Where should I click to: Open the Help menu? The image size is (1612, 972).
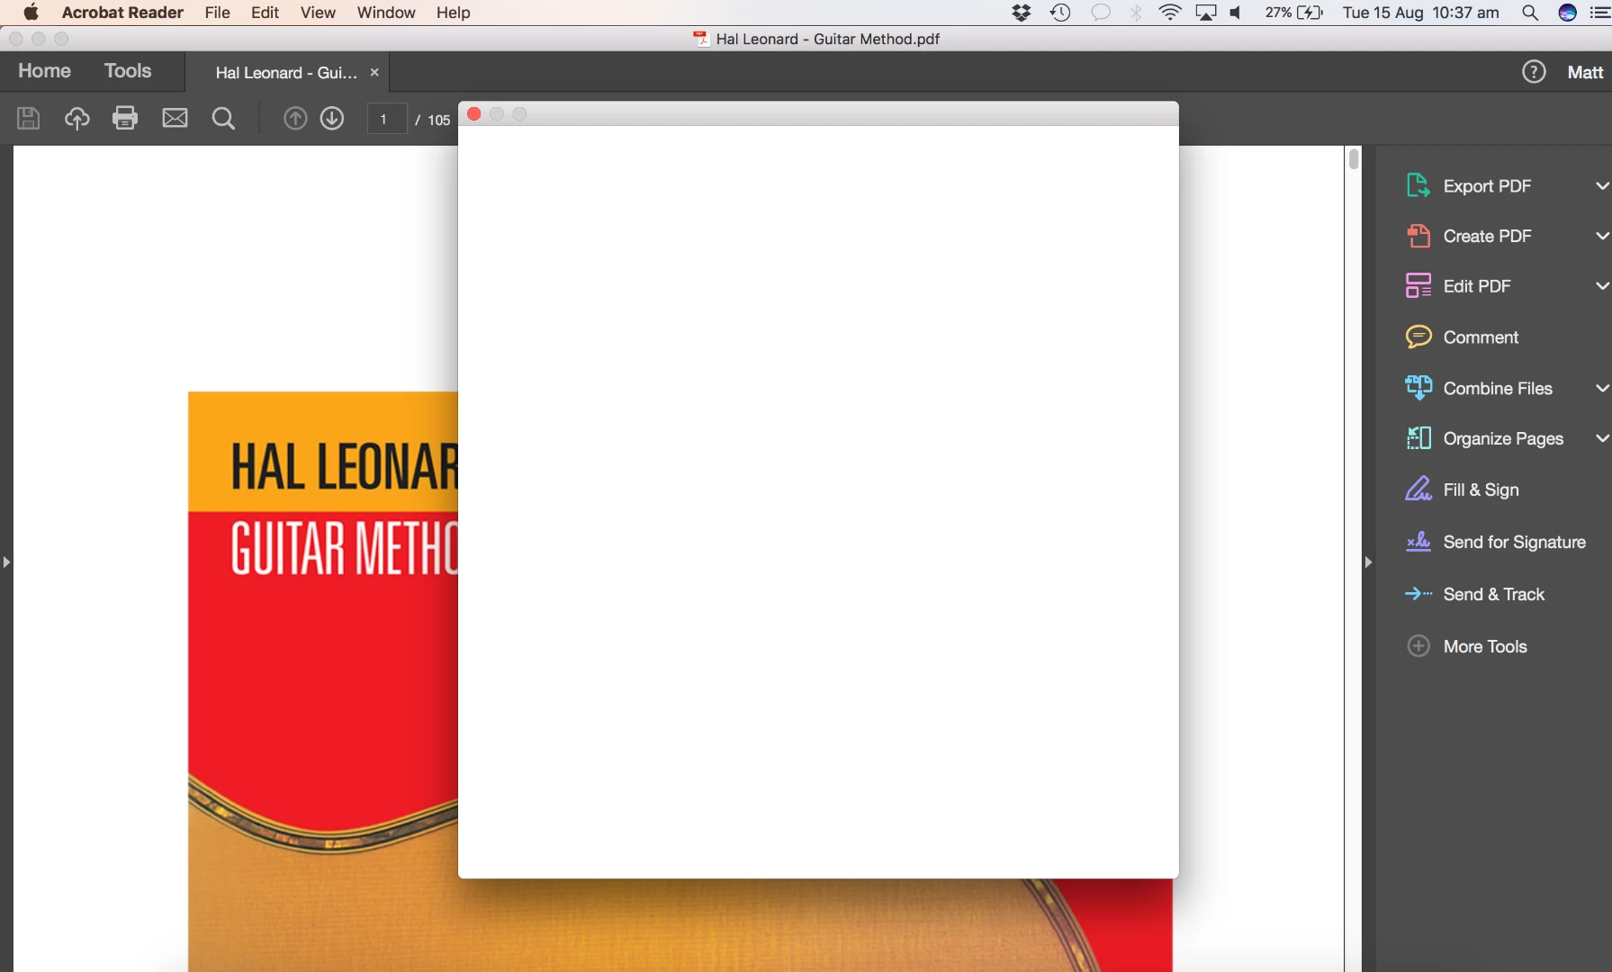click(454, 13)
